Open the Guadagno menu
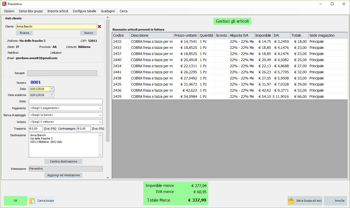 pyautogui.click(x=108, y=11)
